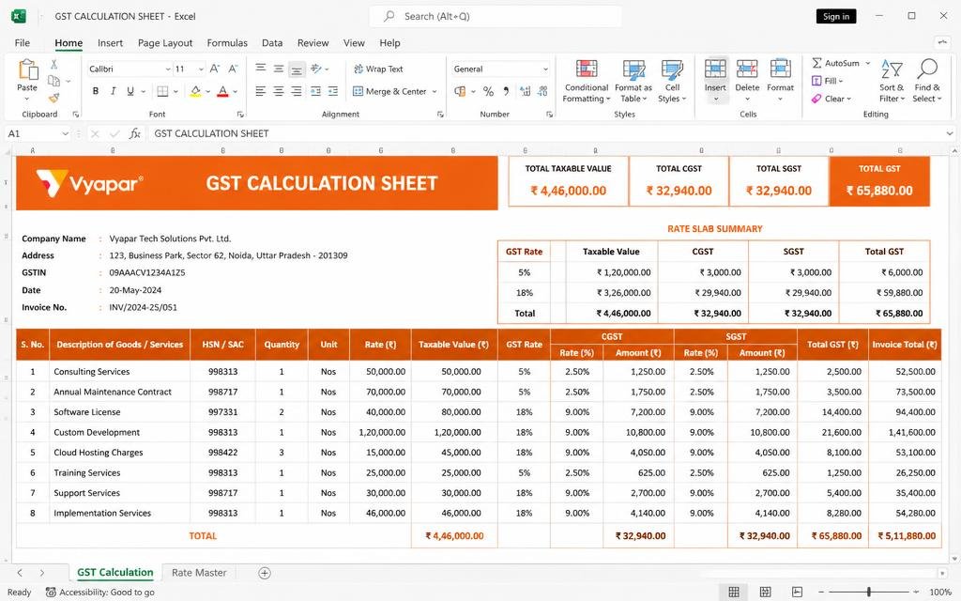The width and height of the screenshot is (961, 601).
Task: Open the File menu
Action: 23,43
